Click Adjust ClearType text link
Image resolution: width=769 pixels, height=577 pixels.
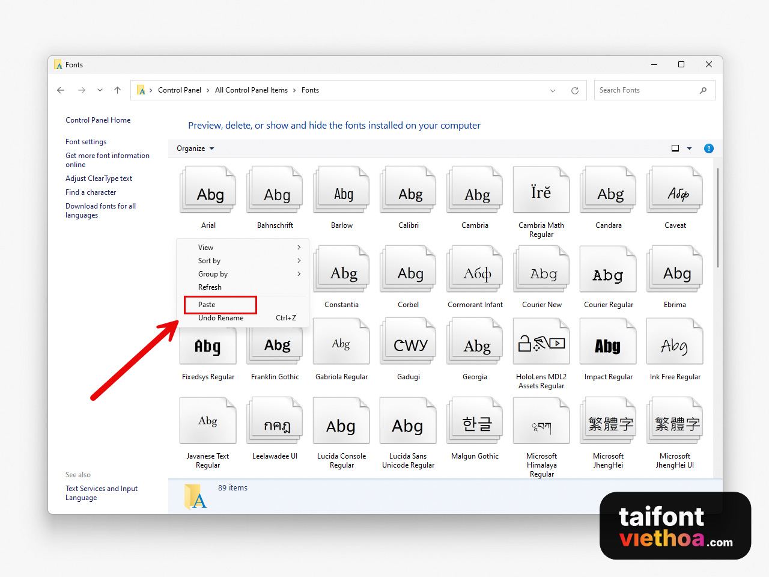pos(99,179)
